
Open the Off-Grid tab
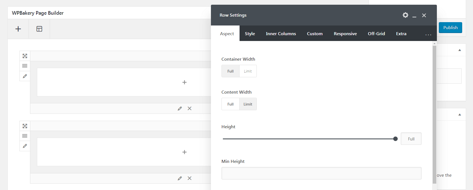(x=376, y=34)
